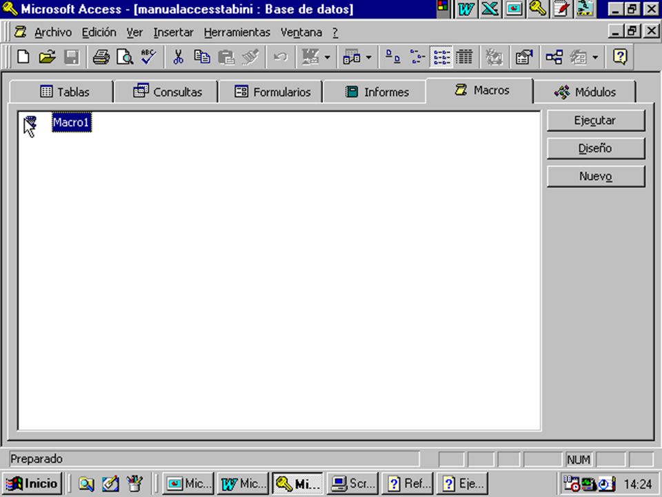Viewport: 662px width, 497px height.
Task: Click the Diseño button
Action: (x=596, y=148)
